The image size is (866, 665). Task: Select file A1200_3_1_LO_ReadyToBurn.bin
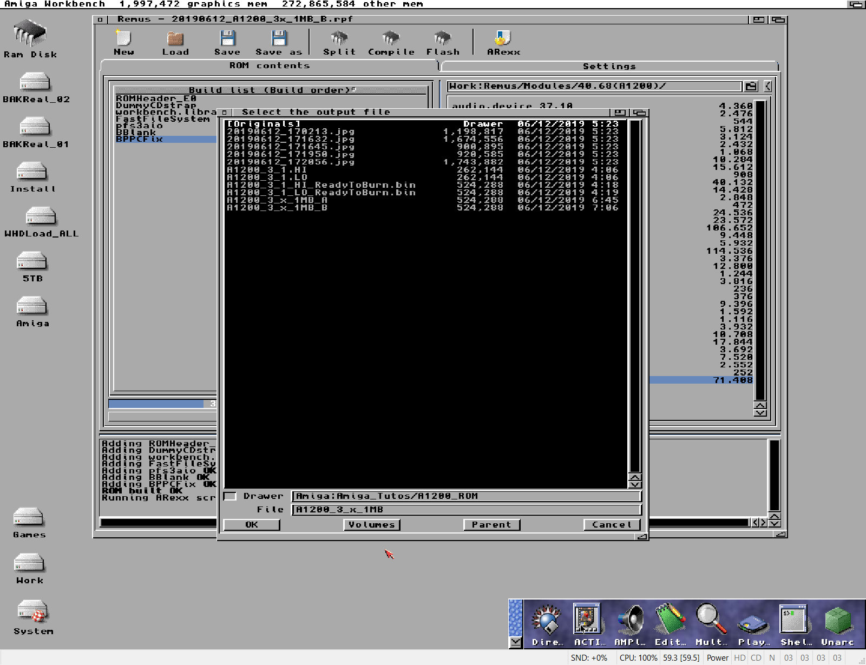point(425,192)
